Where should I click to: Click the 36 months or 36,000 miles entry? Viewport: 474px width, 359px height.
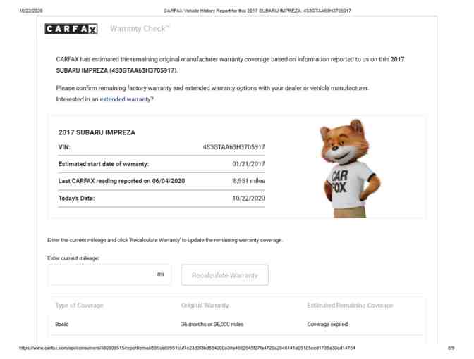click(212, 324)
